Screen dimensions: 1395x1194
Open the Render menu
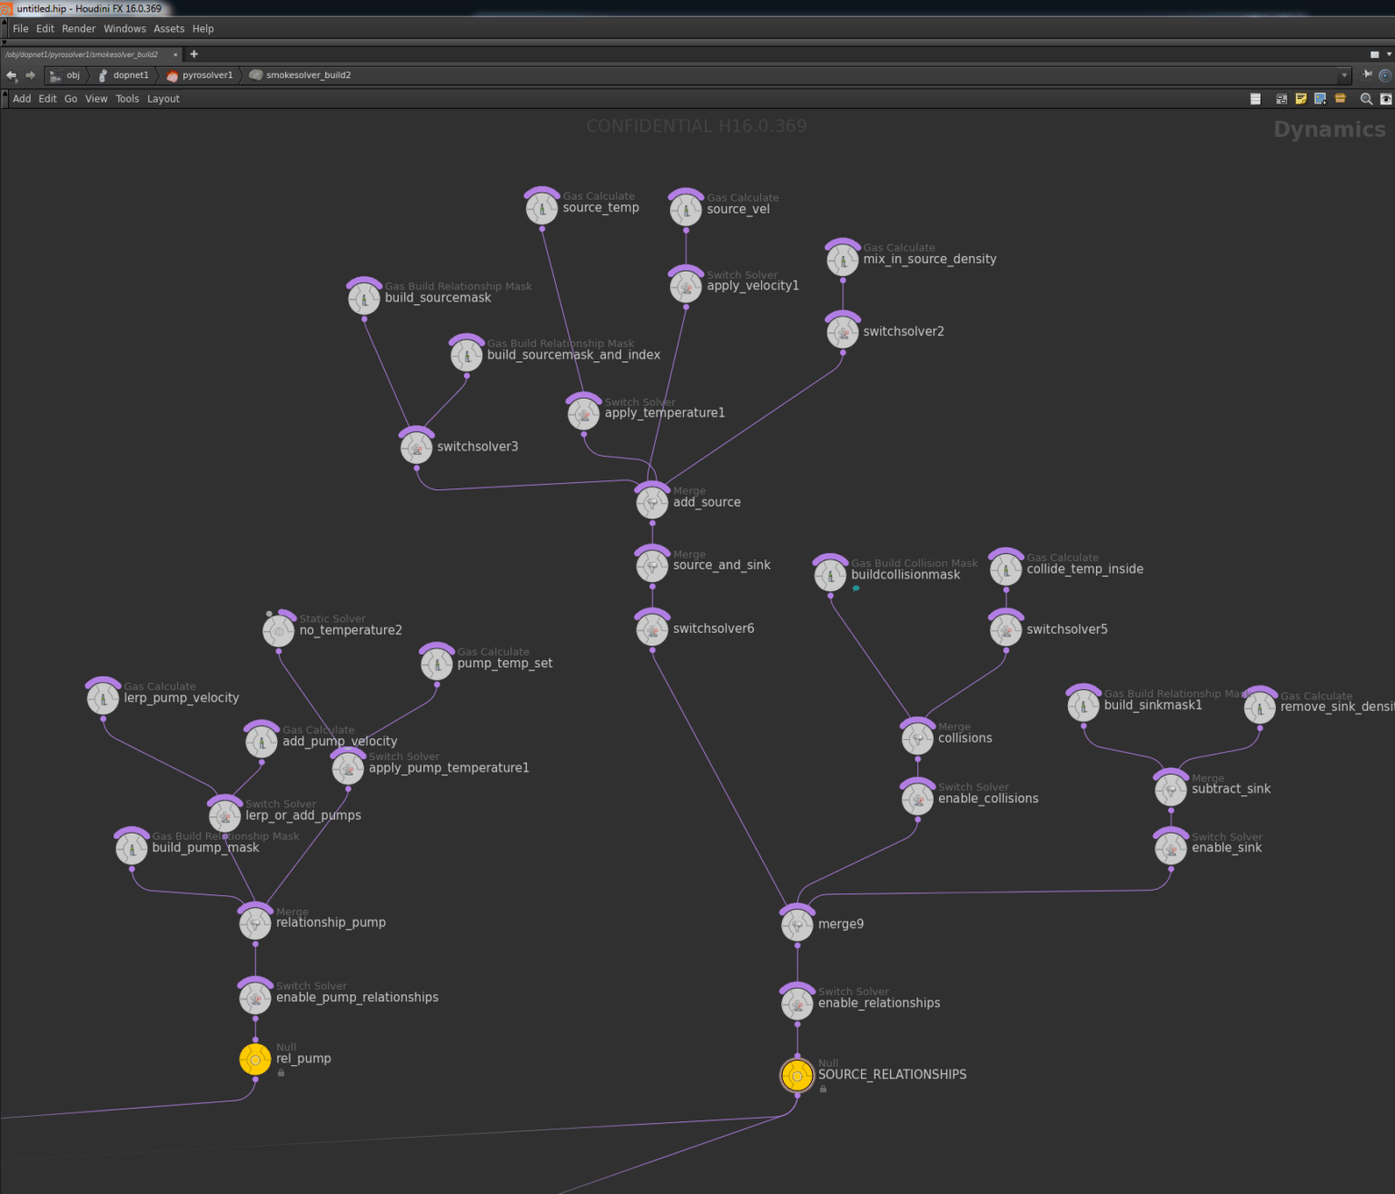[79, 29]
